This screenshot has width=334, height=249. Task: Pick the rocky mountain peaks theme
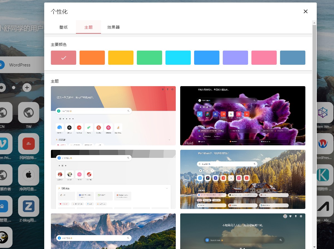[x=113, y=231]
